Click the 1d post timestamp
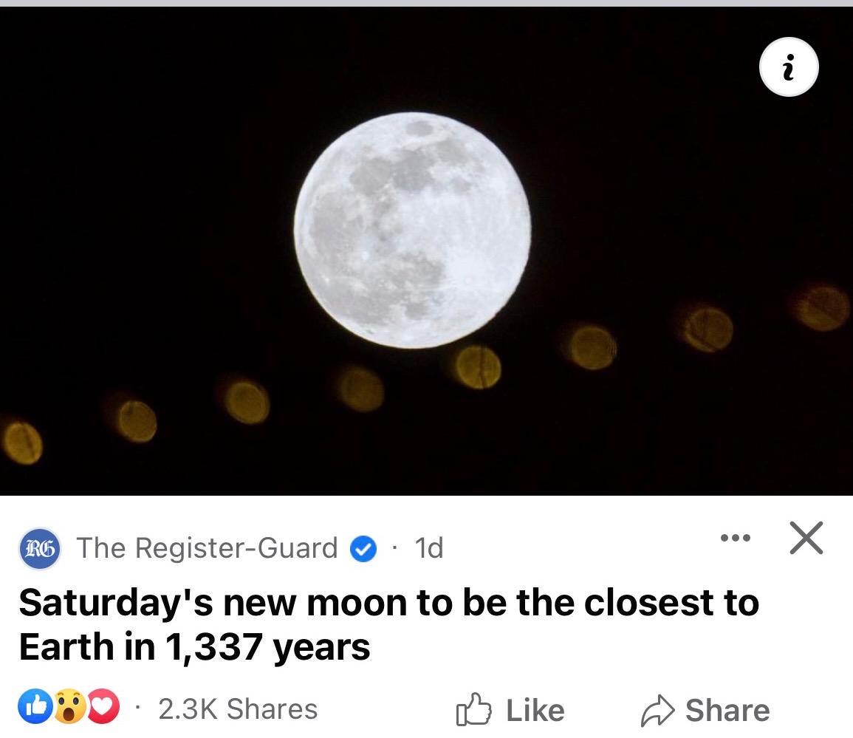This screenshot has width=853, height=738. coord(428,549)
